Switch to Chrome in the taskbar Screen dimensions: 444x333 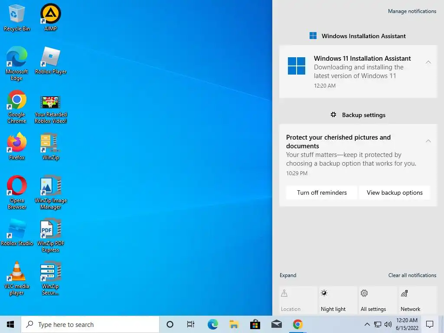click(297, 324)
